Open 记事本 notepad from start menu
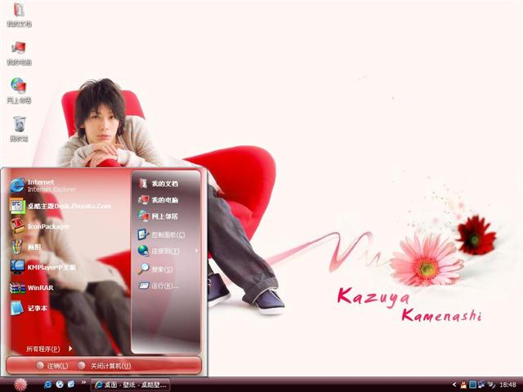Screen dimensions: 523x392 (x=28, y=308)
